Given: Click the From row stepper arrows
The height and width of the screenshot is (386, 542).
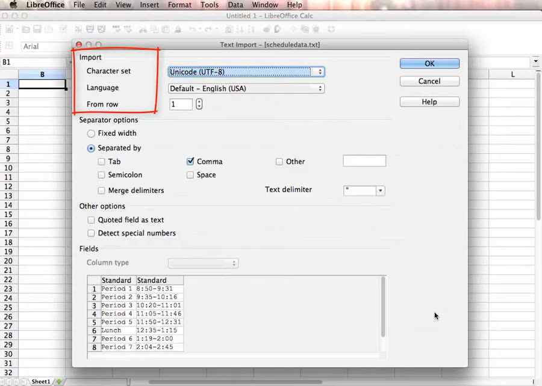Looking at the screenshot, I should [x=199, y=104].
